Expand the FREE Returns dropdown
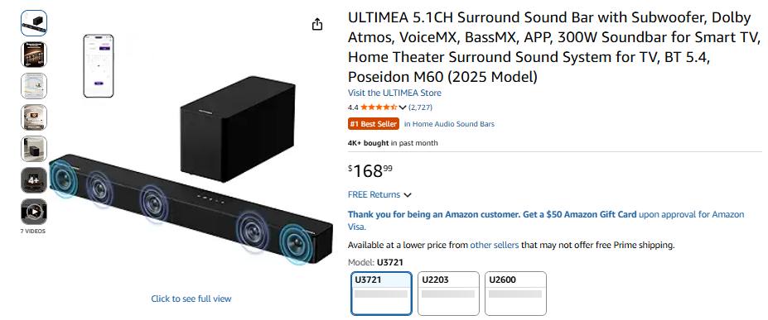768x320 pixels. click(379, 194)
